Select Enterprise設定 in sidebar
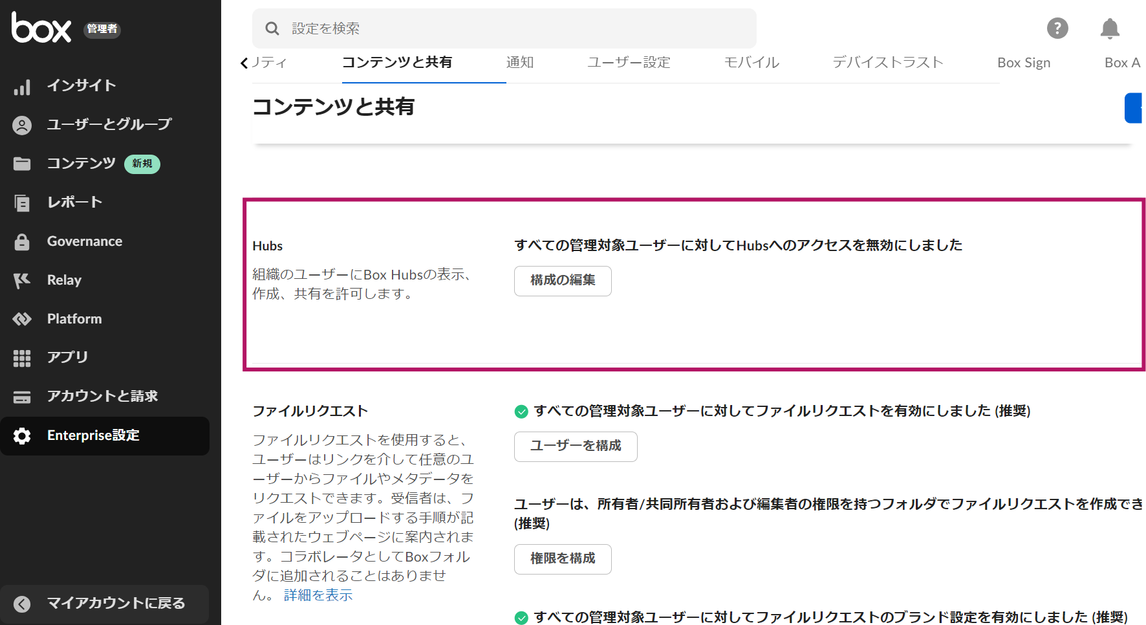The width and height of the screenshot is (1146, 625). pos(105,435)
